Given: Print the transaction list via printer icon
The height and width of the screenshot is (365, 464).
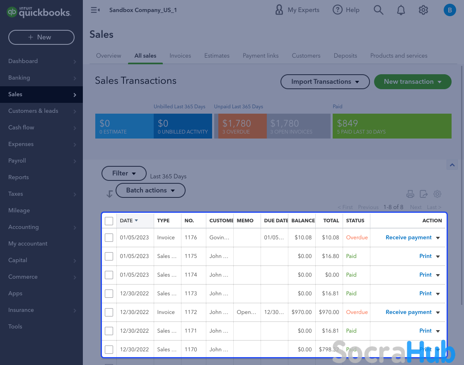Looking at the screenshot, I should click(410, 194).
